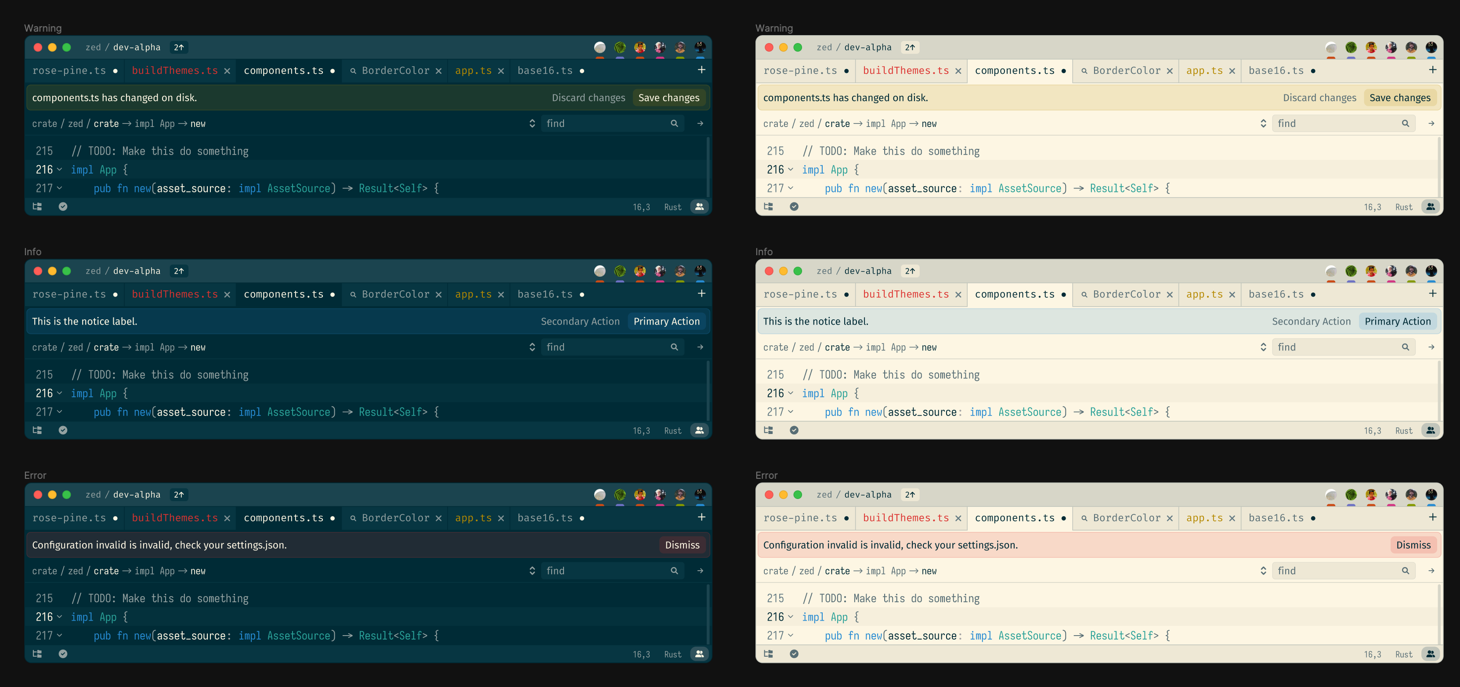Close the buildThemes.ts tab
This screenshot has width=1460, height=687.
pyautogui.click(x=227, y=70)
